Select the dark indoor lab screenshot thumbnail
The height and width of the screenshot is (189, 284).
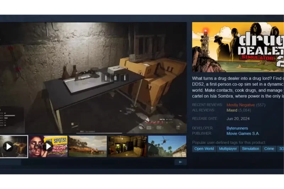127,146
